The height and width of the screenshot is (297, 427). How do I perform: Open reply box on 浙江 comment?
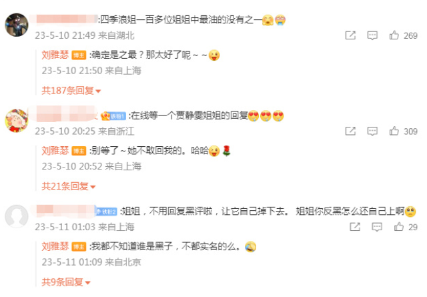372,131
